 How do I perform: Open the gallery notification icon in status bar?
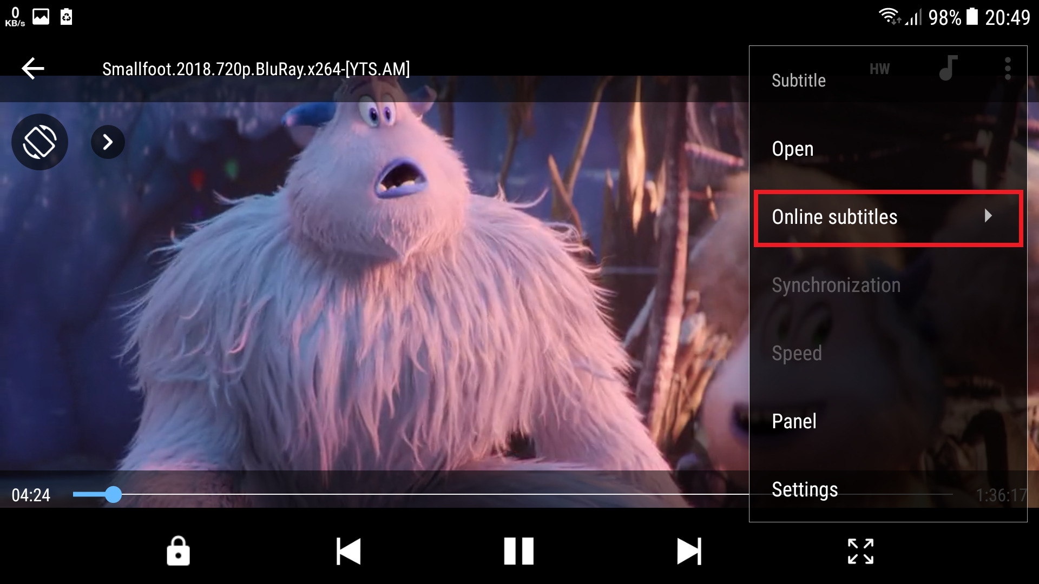pos(41,17)
